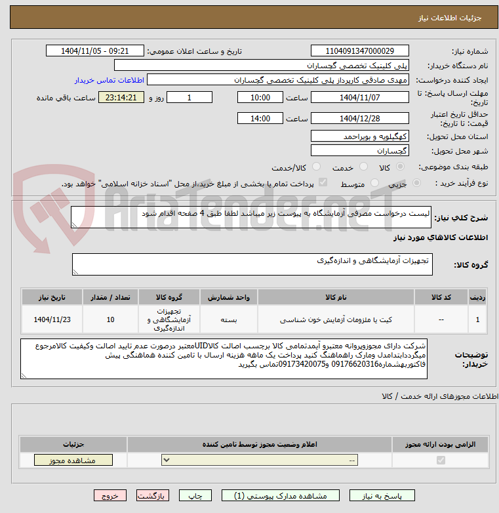Click the کد کالا column header
This screenshot has height=513, width=499.
tap(441, 297)
